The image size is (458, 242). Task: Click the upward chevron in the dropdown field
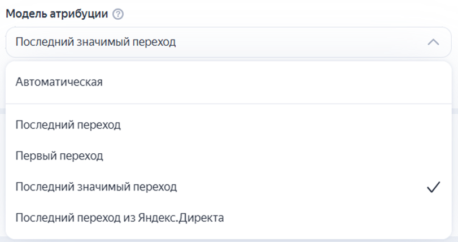[433, 42]
